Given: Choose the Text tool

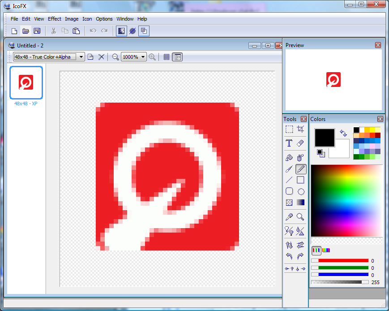Looking at the screenshot, I should pos(289,143).
